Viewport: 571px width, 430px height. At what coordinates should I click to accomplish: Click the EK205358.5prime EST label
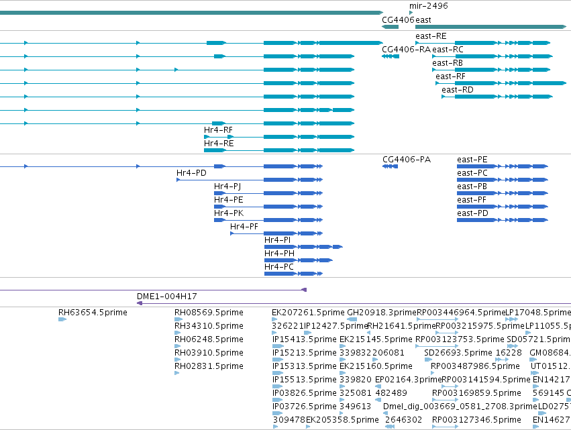[x=342, y=420]
